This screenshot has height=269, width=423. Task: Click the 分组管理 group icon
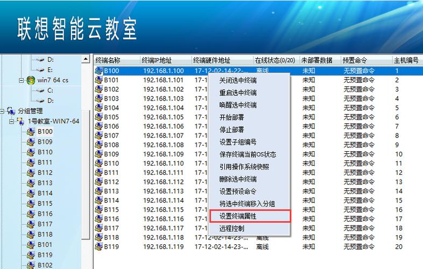click(x=11, y=111)
